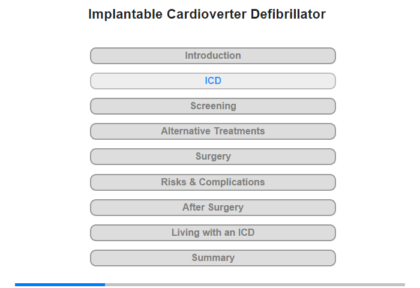The width and height of the screenshot is (420, 288).
Task: Click the blue filled portion of progress bar
Action: [60, 284]
